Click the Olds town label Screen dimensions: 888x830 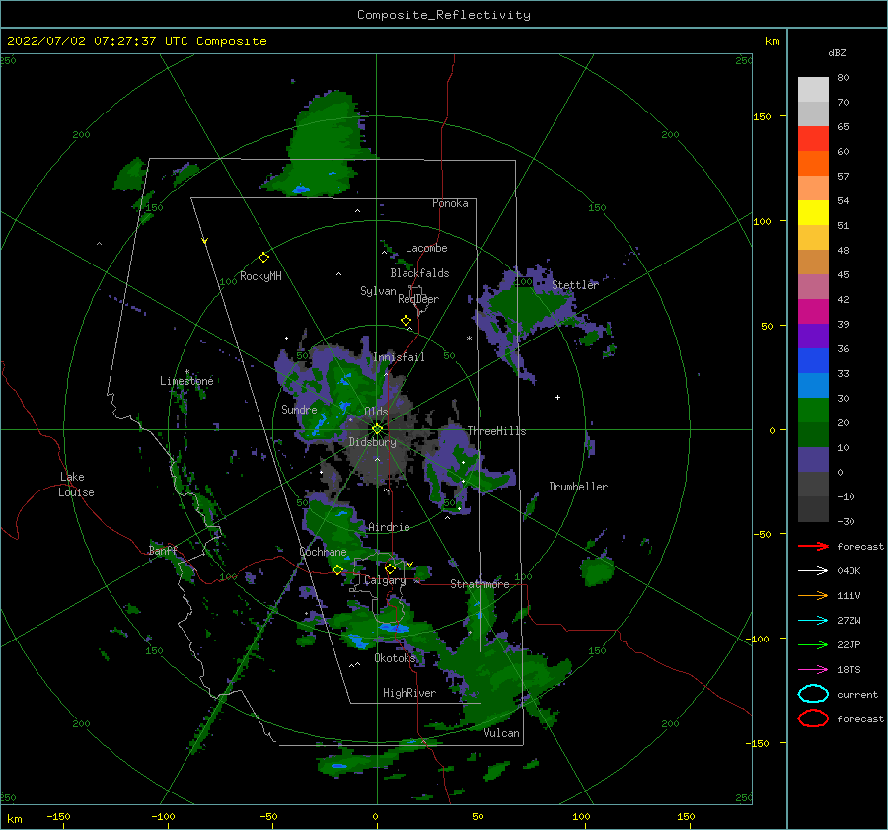tap(376, 412)
